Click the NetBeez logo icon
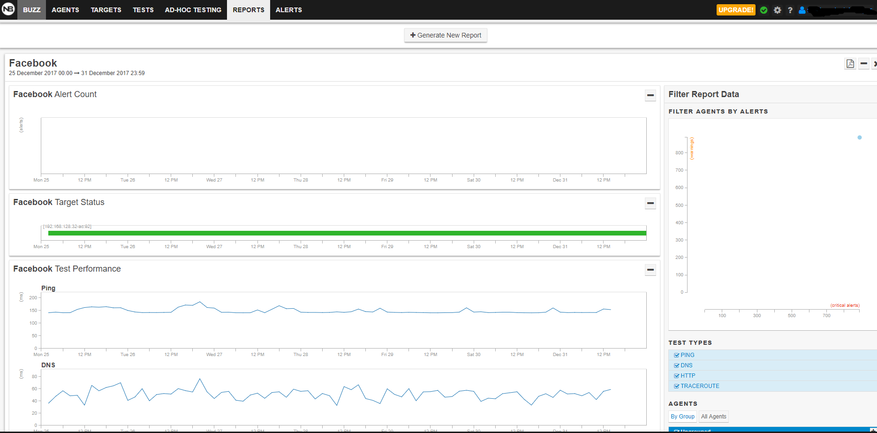Screen dimensions: 877x433 tap(8, 9)
